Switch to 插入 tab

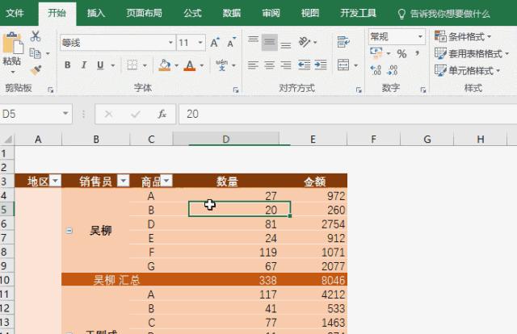[96, 13]
